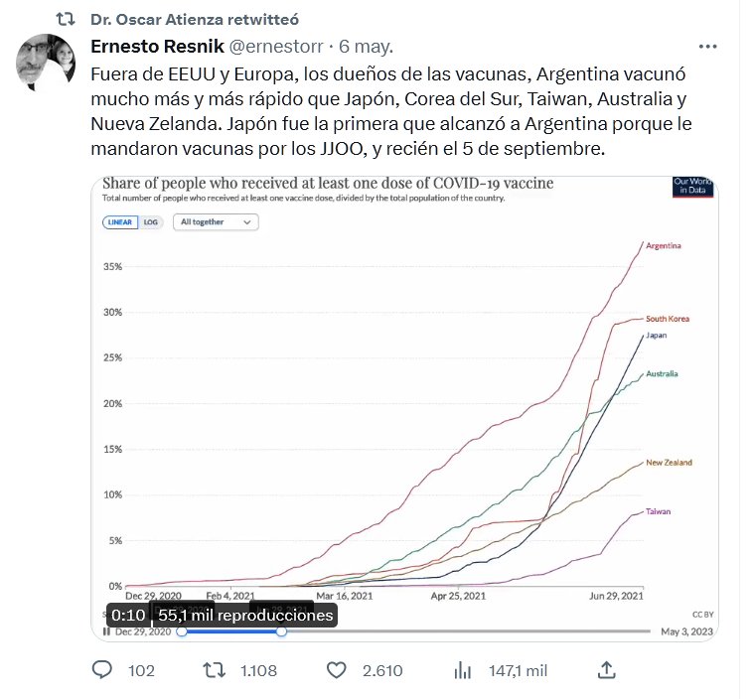Click "Dr. Oscar Atienza retwitteó" label

coord(194,20)
